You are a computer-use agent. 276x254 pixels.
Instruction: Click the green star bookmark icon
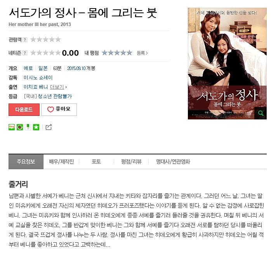(x=36, y=127)
